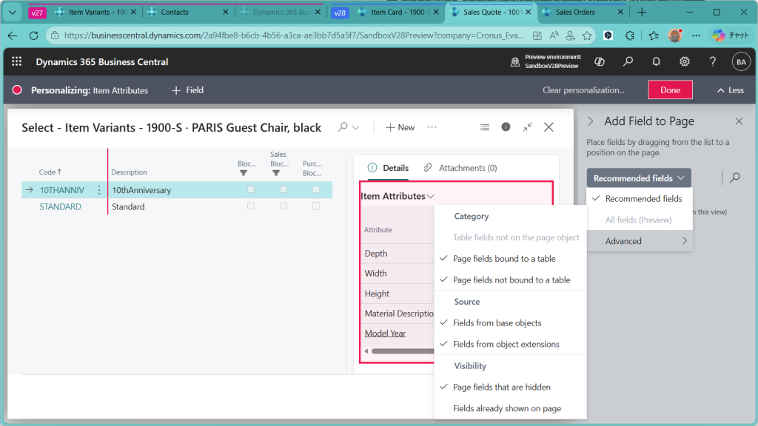Search fields using the magnifier in Add Field panel
Image resolution: width=758 pixels, height=426 pixels.
734,177
